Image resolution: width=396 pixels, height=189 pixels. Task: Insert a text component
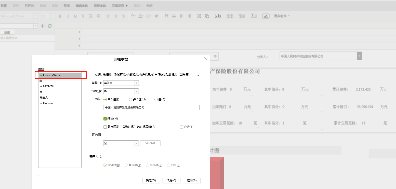pos(254,16)
